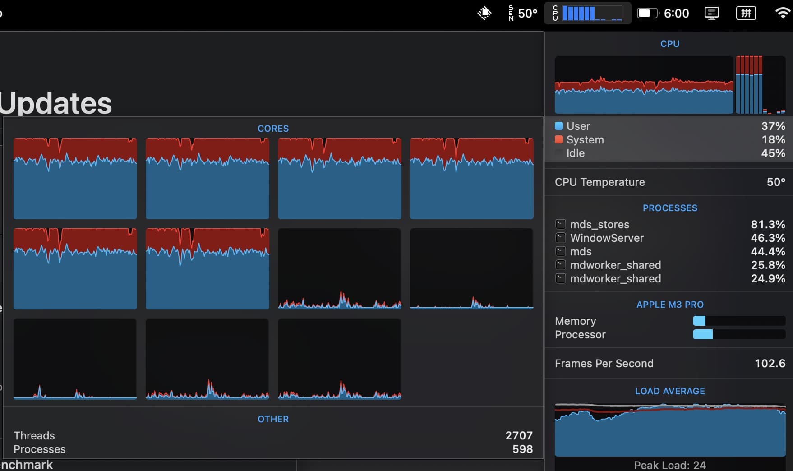The width and height of the screenshot is (793, 471).
Task: Open the Pinyin input source menu
Action: tap(746, 14)
